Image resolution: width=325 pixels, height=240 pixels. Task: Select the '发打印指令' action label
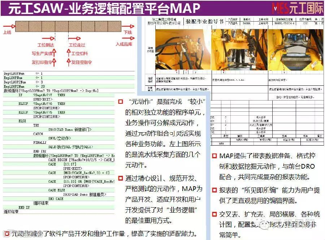pyautogui.click(x=42, y=62)
